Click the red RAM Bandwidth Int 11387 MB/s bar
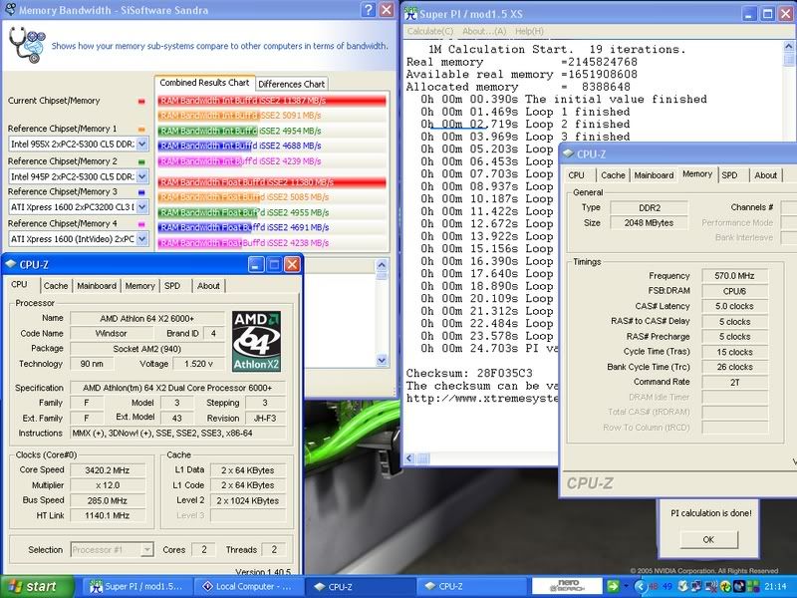 [x=272, y=101]
